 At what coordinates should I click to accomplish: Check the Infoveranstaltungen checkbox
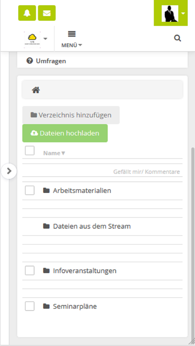29,270
